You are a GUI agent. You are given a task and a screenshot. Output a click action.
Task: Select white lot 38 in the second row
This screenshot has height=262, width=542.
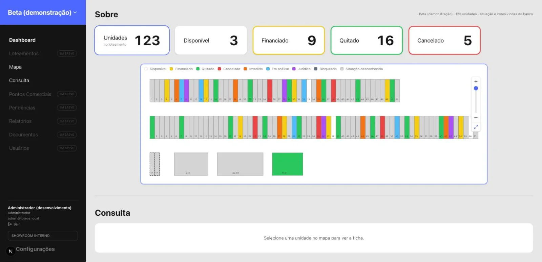[x=333, y=127]
